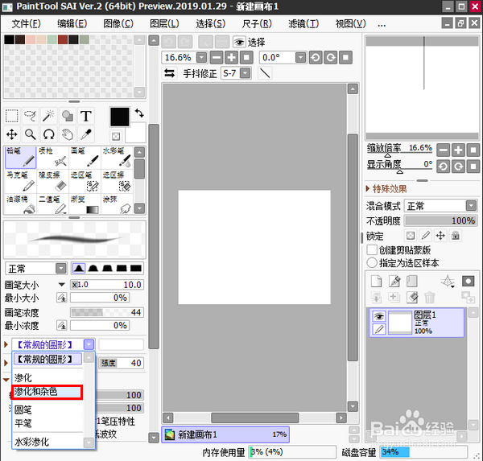This screenshot has width=483, height=461.
Task: Choose the 选区擦 selection eraser
Action: 117,181
